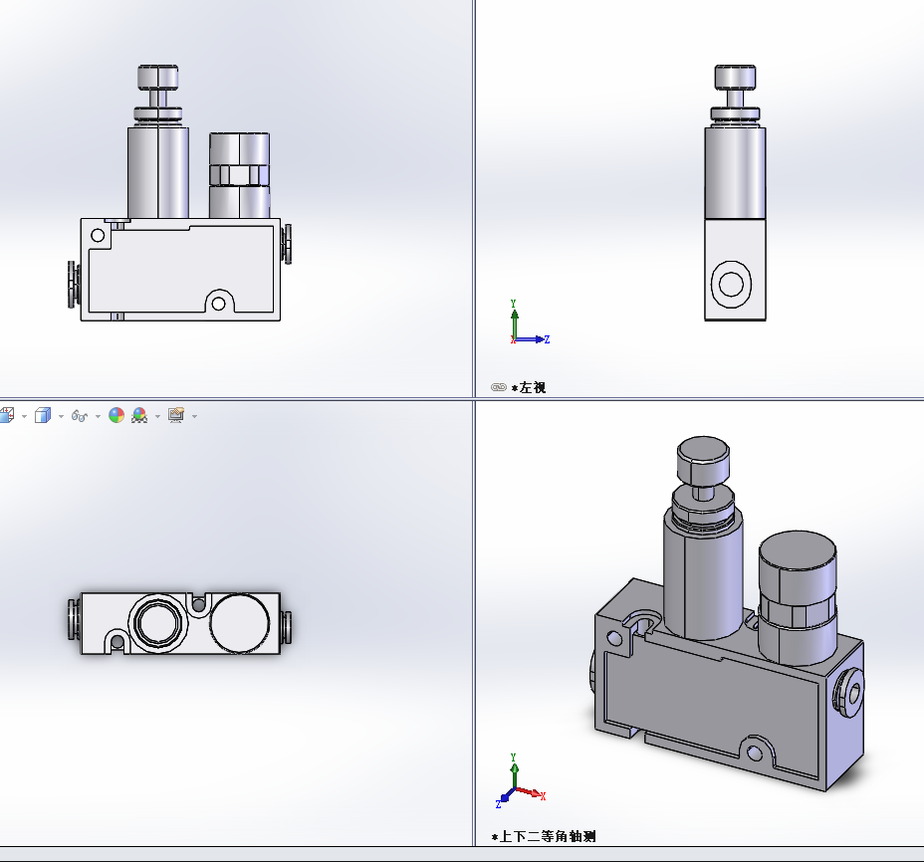
Task: Select the *左视 view label
Action: [x=529, y=387]
